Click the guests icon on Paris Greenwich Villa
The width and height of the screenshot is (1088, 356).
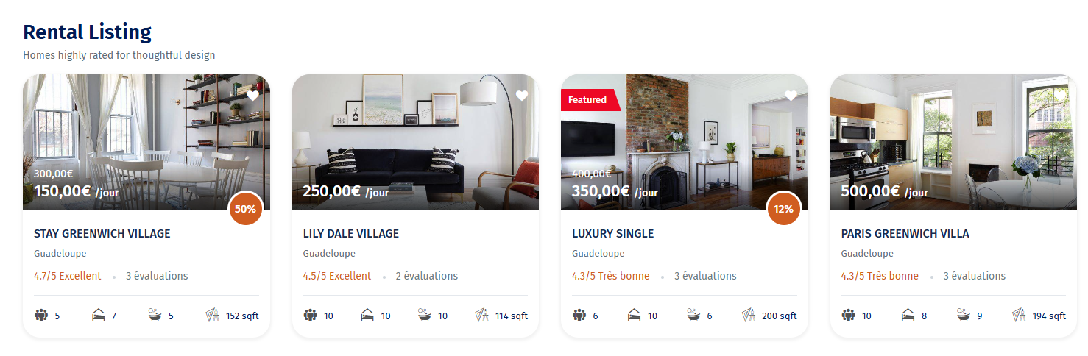(x=848, y=316)
